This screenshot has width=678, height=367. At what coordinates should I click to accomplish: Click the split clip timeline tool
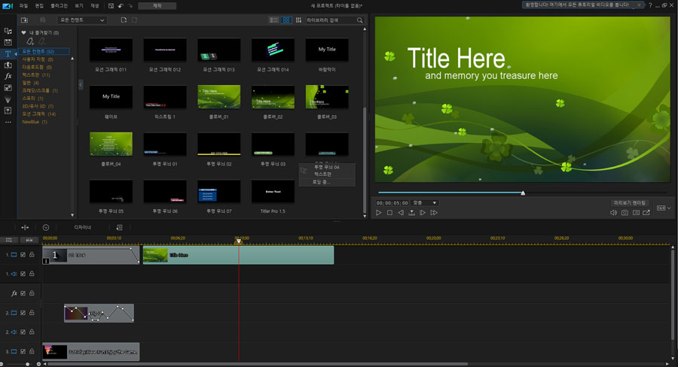click(25, 228)
